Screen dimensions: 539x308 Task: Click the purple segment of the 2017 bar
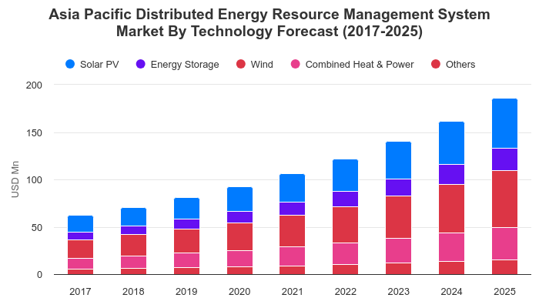[80, 236]
